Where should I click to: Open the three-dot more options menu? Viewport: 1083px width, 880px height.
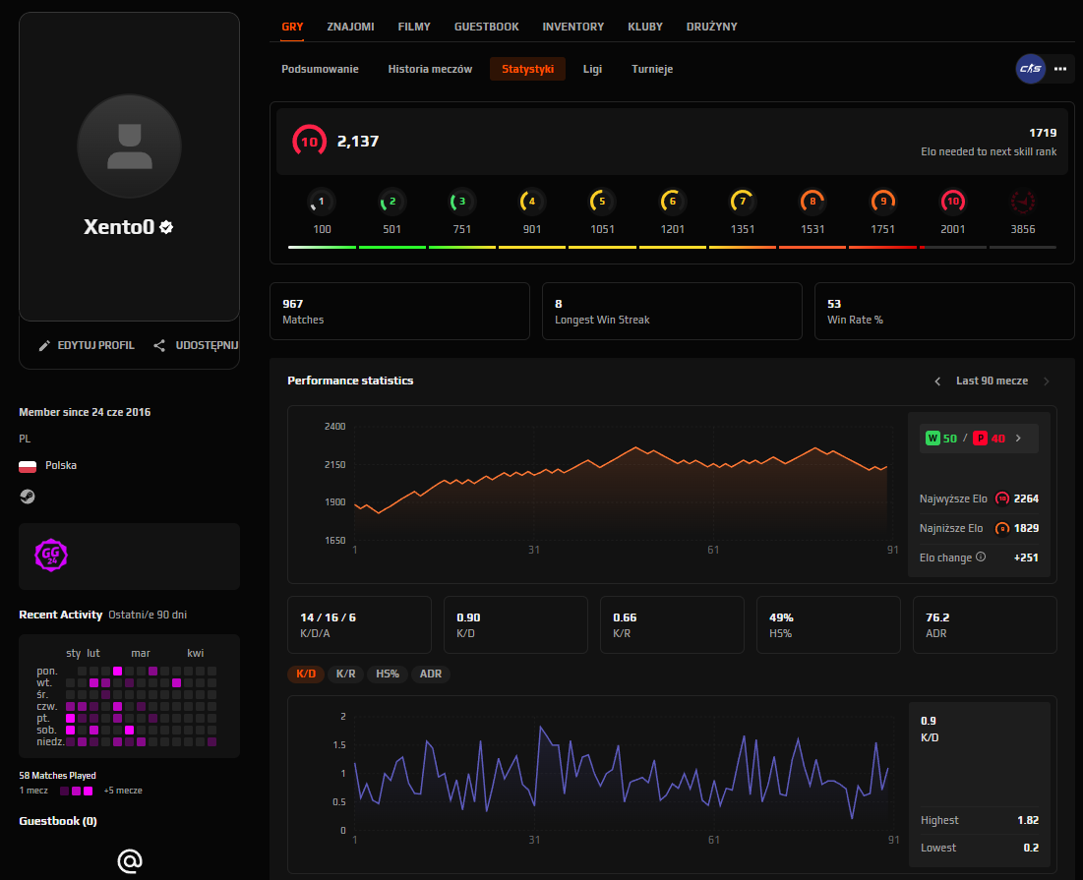point(1060,69)
